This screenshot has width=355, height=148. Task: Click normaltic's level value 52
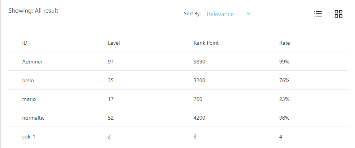[111, 118]
